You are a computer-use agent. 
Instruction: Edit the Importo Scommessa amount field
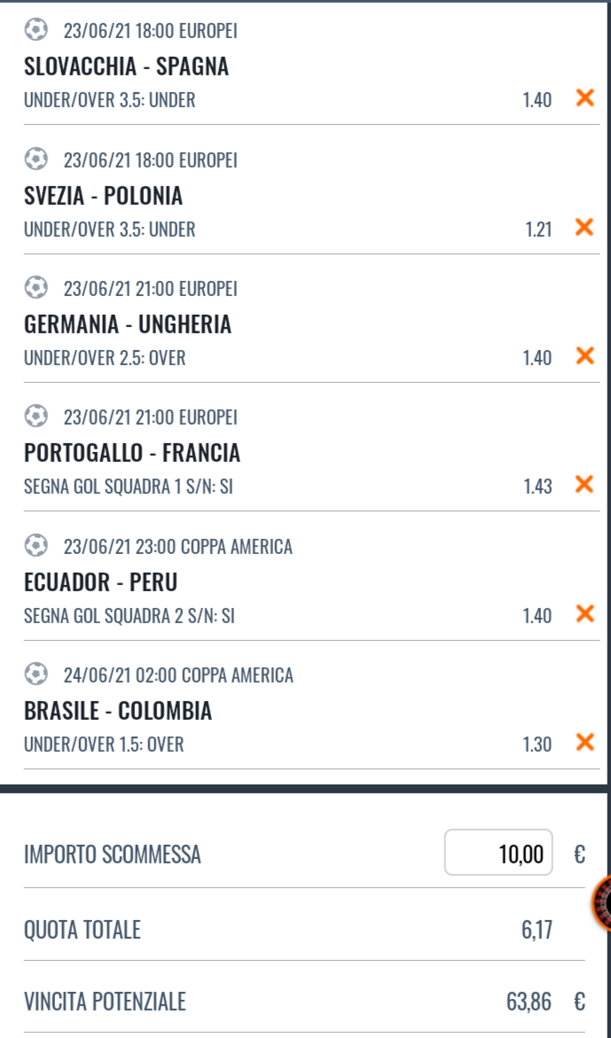pos(498,853)
